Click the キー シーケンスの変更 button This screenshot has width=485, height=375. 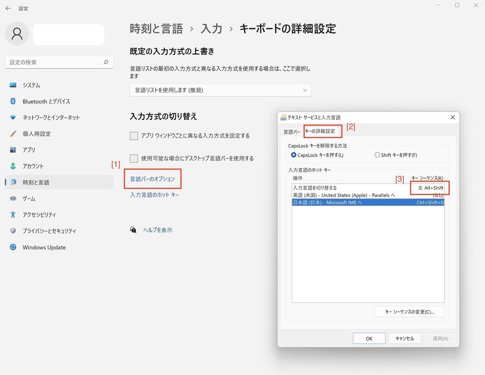pos(409,312)
